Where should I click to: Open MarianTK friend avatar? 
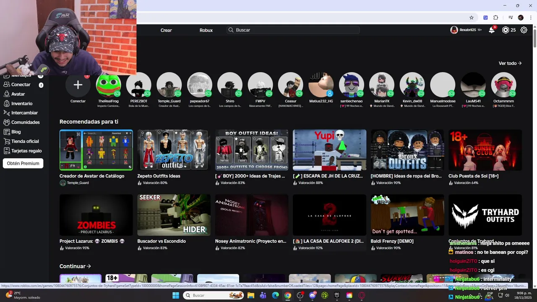[x=382, y=85]
